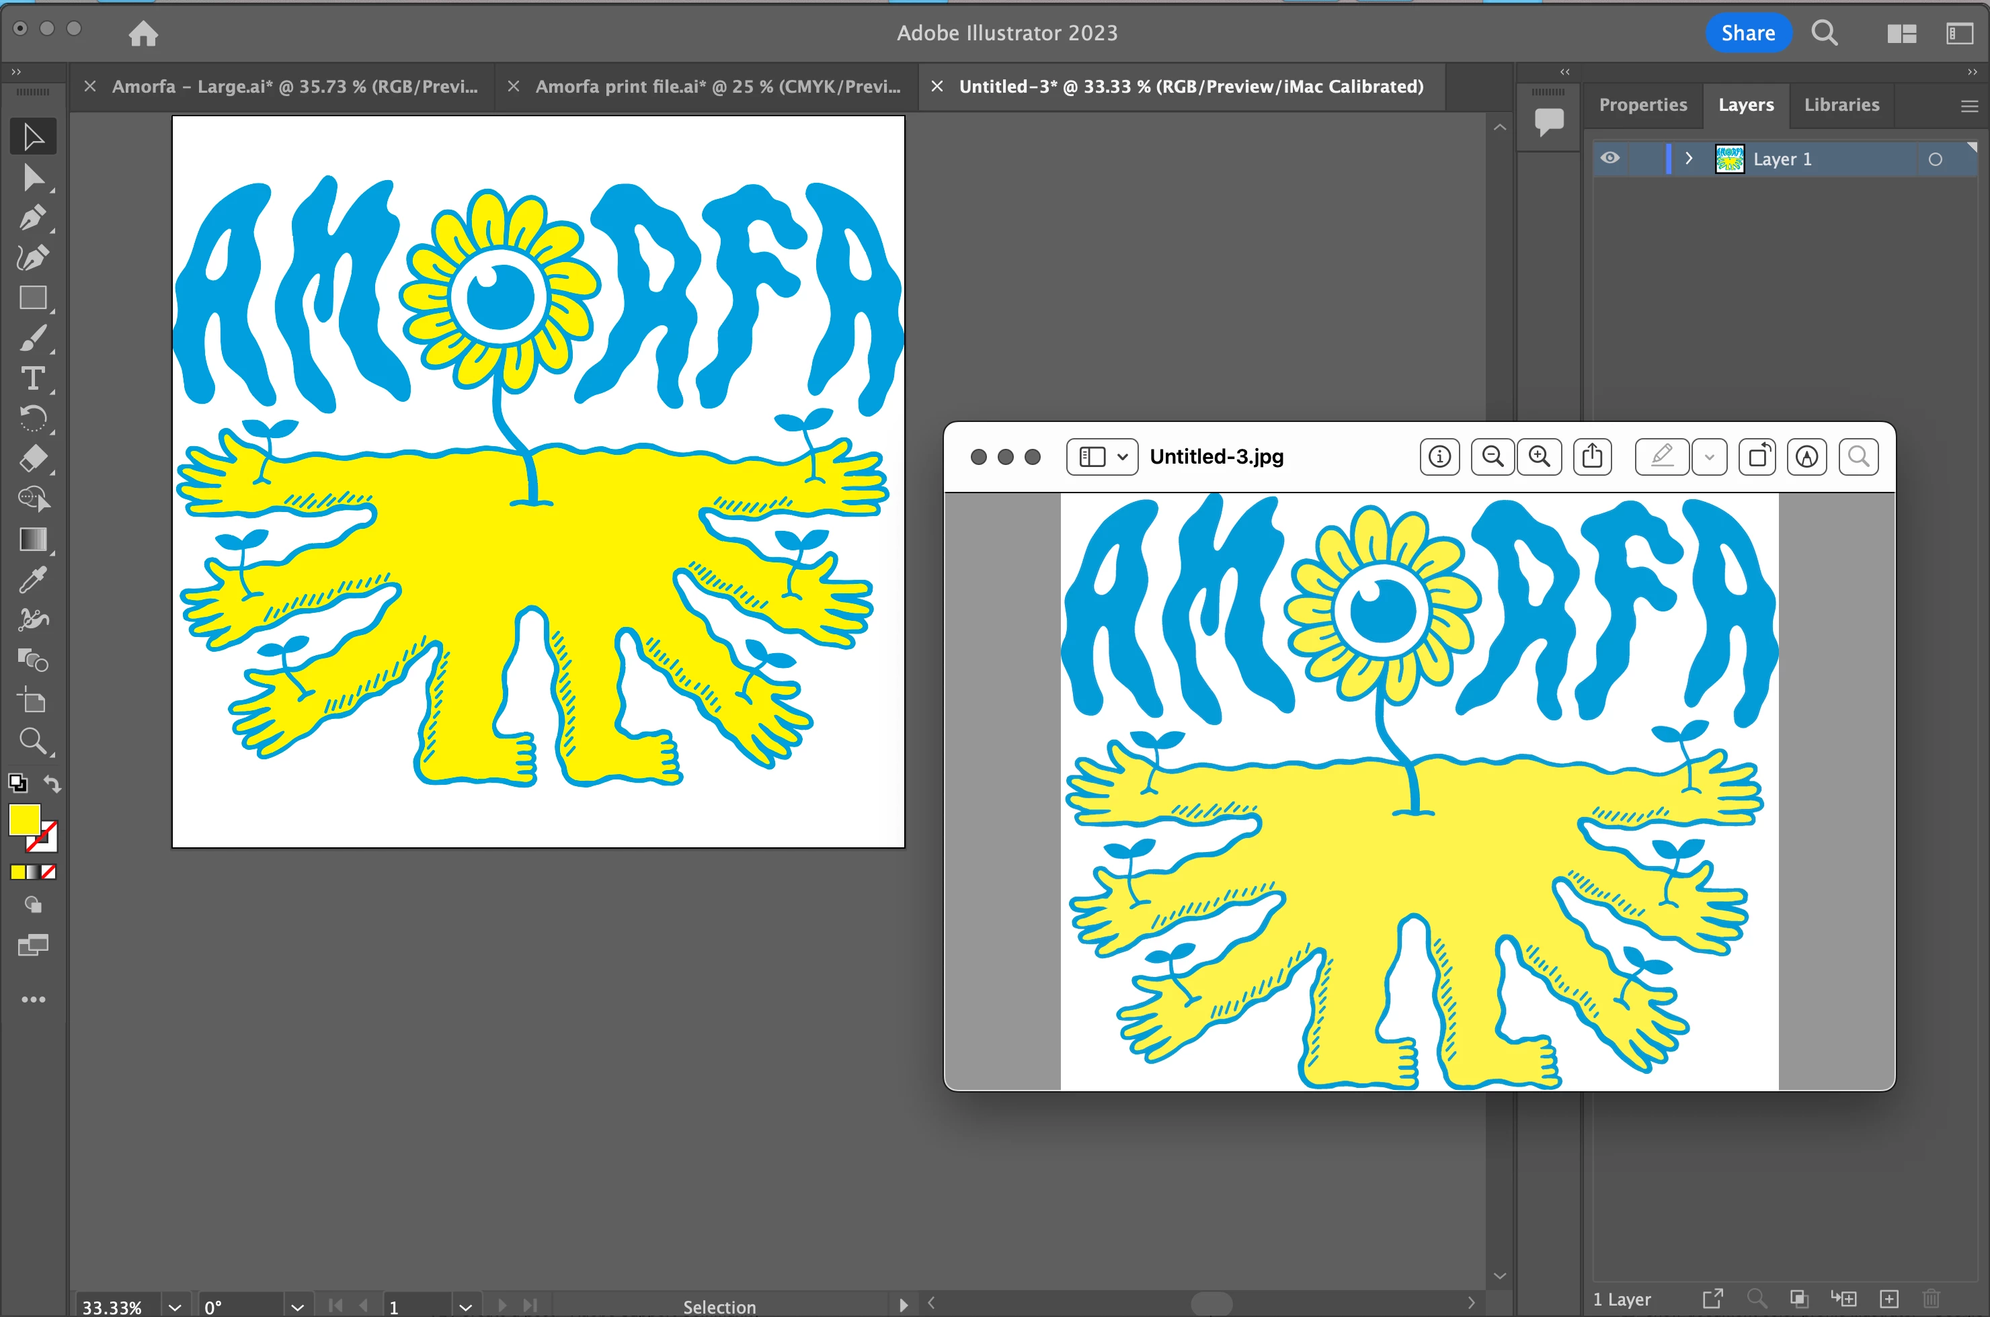Screen dimensions: 1990x1317
Task: Open the Comments panel icon
Action: point(1548,122)
